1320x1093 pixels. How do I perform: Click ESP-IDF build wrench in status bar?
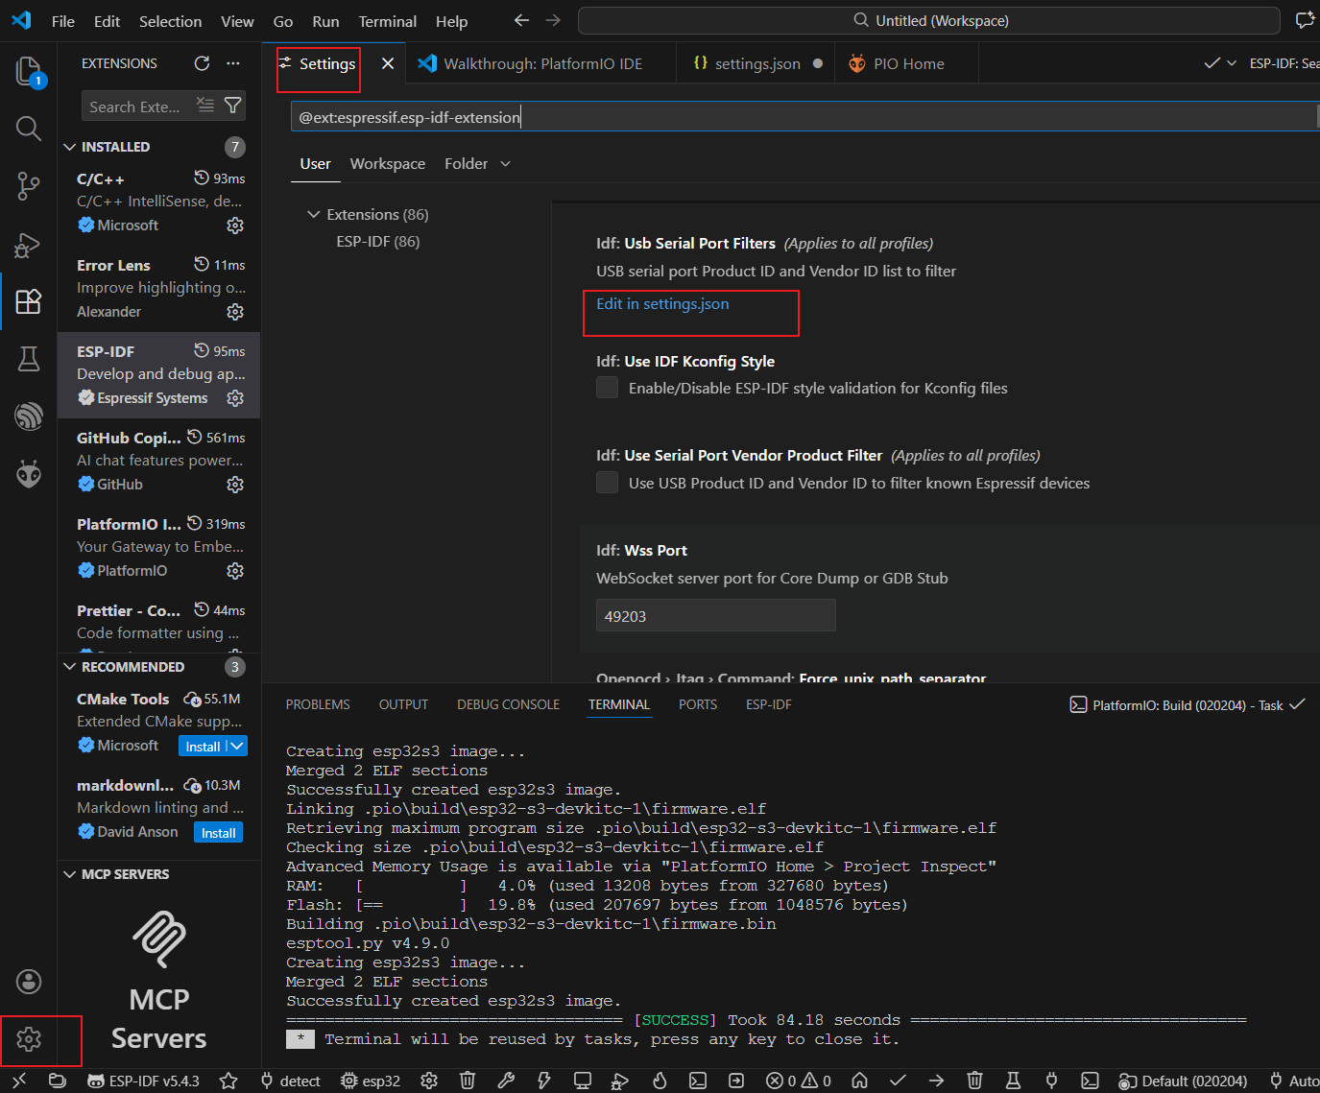[x=506, y=1081]
